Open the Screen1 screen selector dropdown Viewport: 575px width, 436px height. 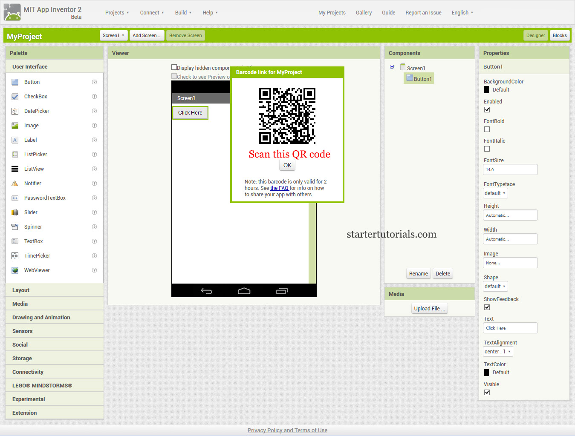click(113, 35)
